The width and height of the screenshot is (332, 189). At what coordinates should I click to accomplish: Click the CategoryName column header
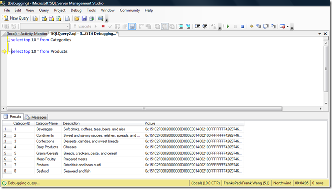coord(48,123)
